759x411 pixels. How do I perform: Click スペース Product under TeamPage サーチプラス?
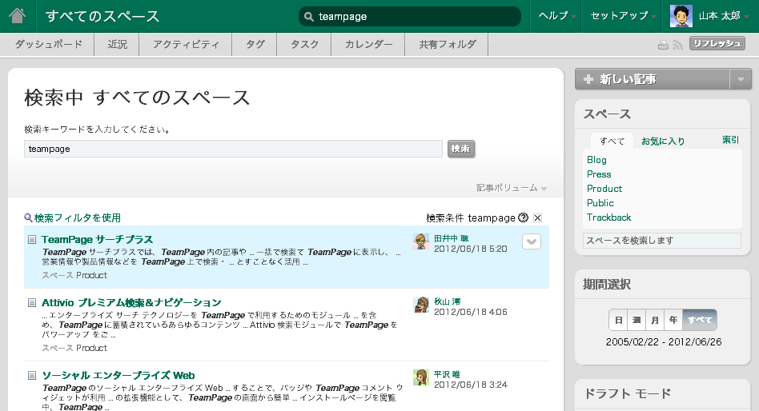click(74, 275)
